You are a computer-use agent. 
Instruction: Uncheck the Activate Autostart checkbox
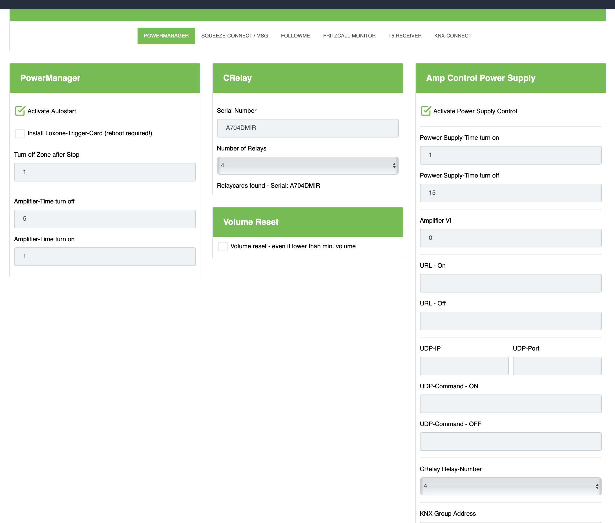(x=20, y=111)
